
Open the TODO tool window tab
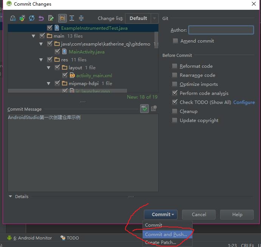click(70, 238)
